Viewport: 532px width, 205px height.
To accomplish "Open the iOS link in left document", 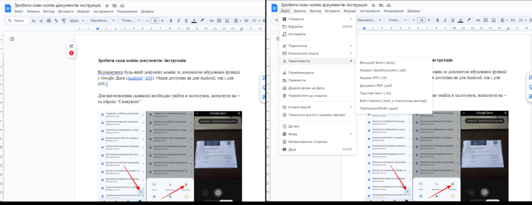I will (x=149, y=78).
